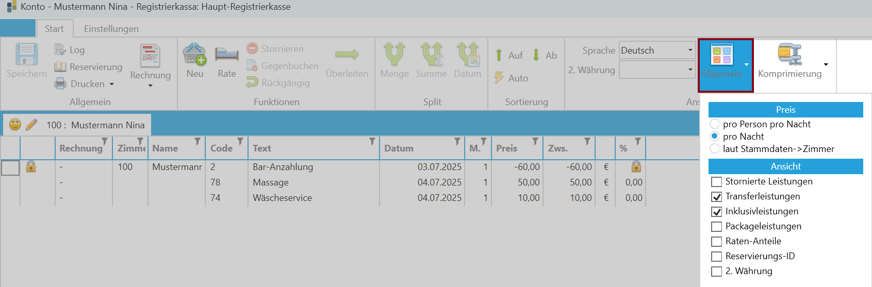Image resolution: width=872 pixels, height=287 pixels.
Task: Open the Reservierung book icon
Action: [60, 66]
